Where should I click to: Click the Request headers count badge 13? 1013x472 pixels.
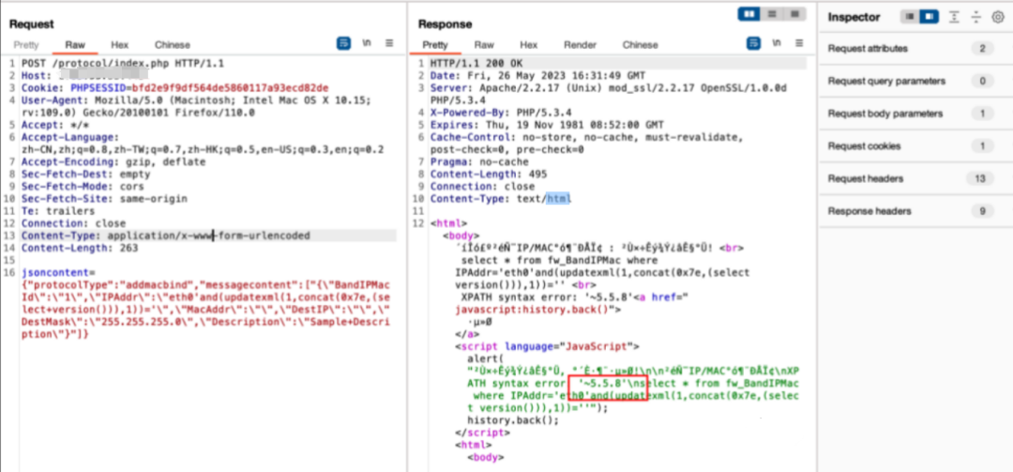982,178
